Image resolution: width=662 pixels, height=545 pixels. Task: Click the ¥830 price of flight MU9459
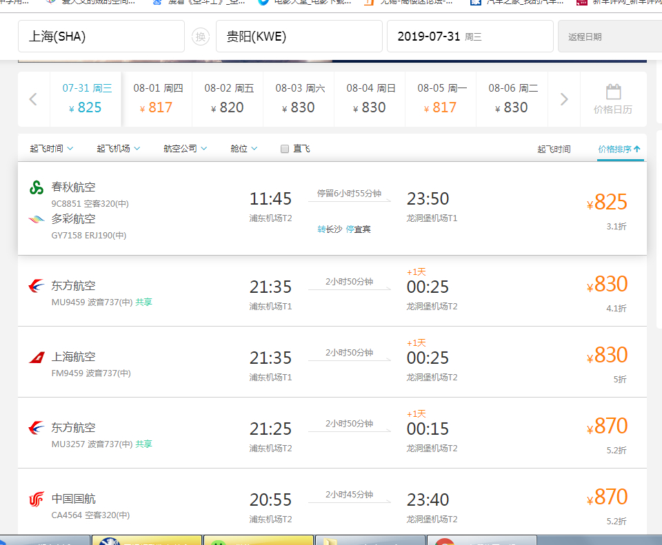click(607, 284)
